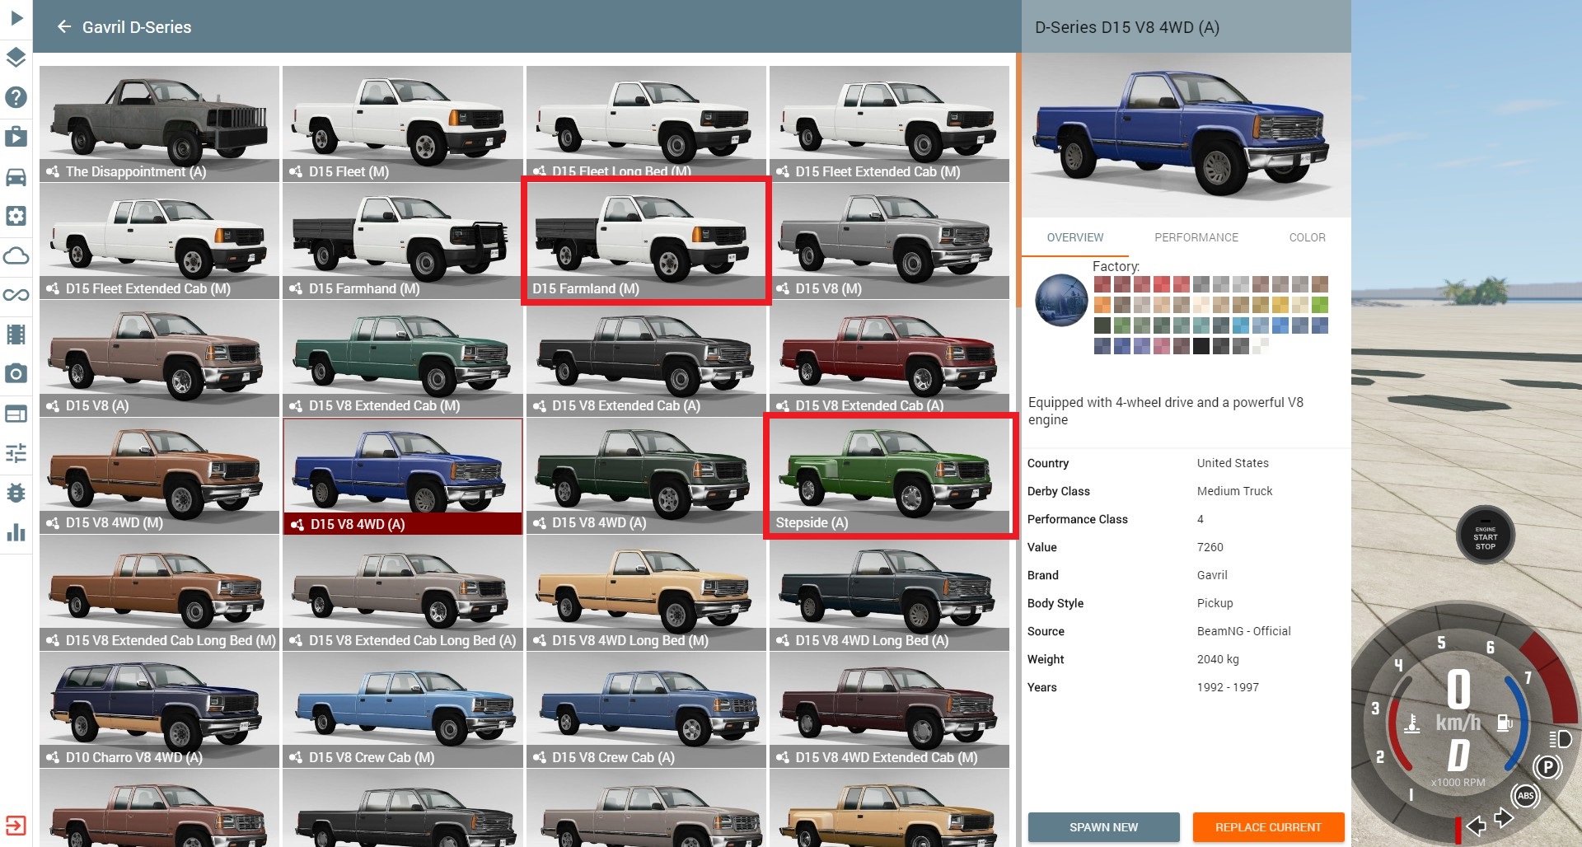
Task: Pick the orange factory color swatch
Action: (x=1102, y=305)
